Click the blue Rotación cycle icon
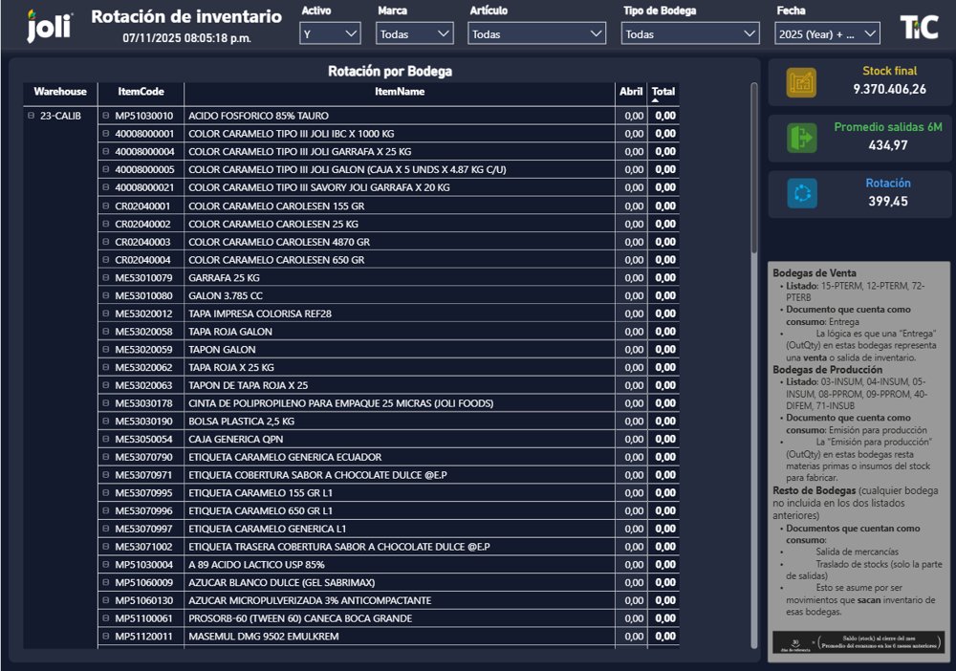Viewport: 956px width, 671px height. (x=801, y=194)
